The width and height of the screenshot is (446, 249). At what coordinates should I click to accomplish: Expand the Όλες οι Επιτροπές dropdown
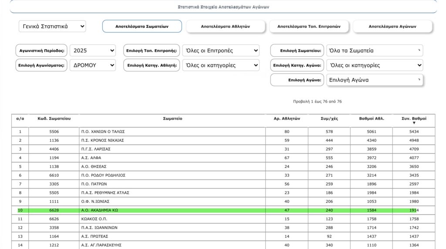click(221, 51)
